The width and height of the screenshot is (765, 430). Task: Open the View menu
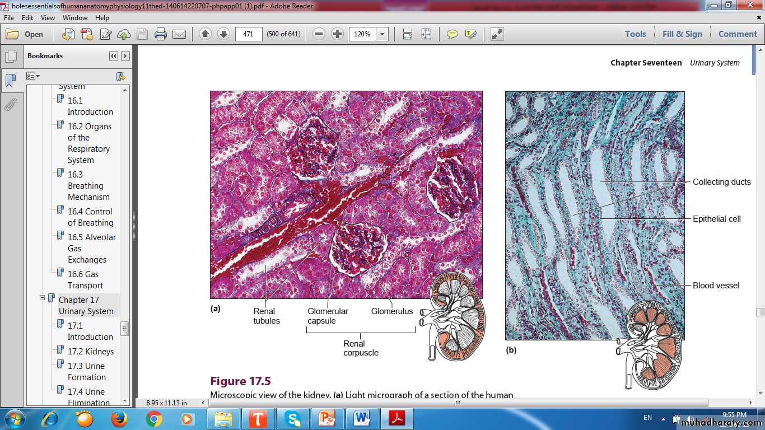(48, 18)
